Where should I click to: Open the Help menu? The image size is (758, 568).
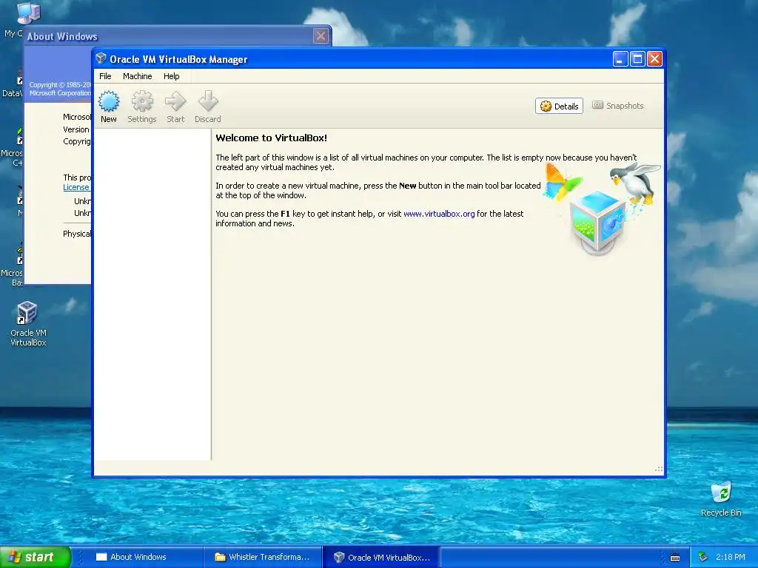tap(171, 76)
